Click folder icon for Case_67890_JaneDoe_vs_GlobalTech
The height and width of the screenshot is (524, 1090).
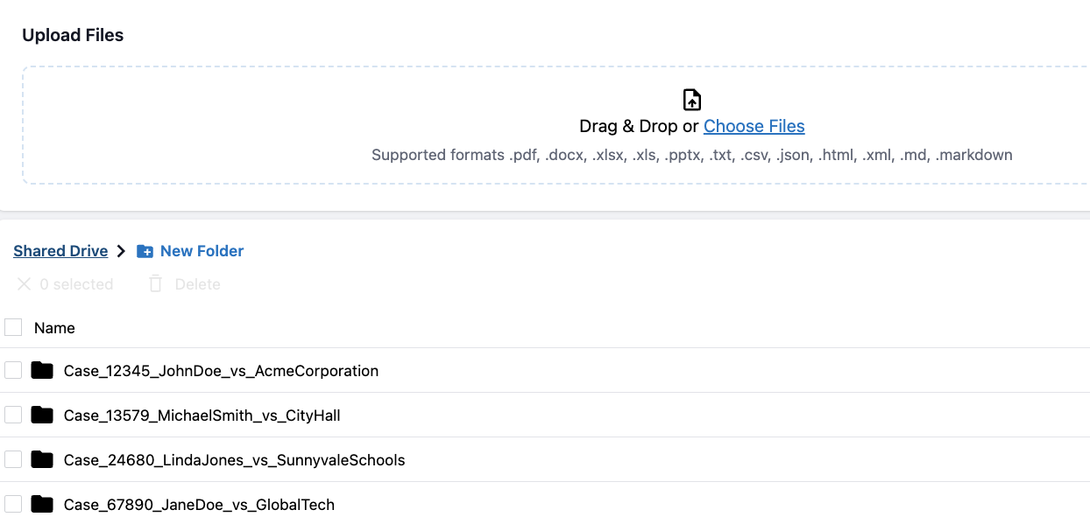pos(42,505)
